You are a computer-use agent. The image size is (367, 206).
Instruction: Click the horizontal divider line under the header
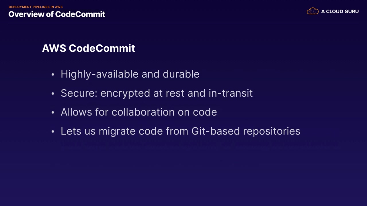point(183,23)
